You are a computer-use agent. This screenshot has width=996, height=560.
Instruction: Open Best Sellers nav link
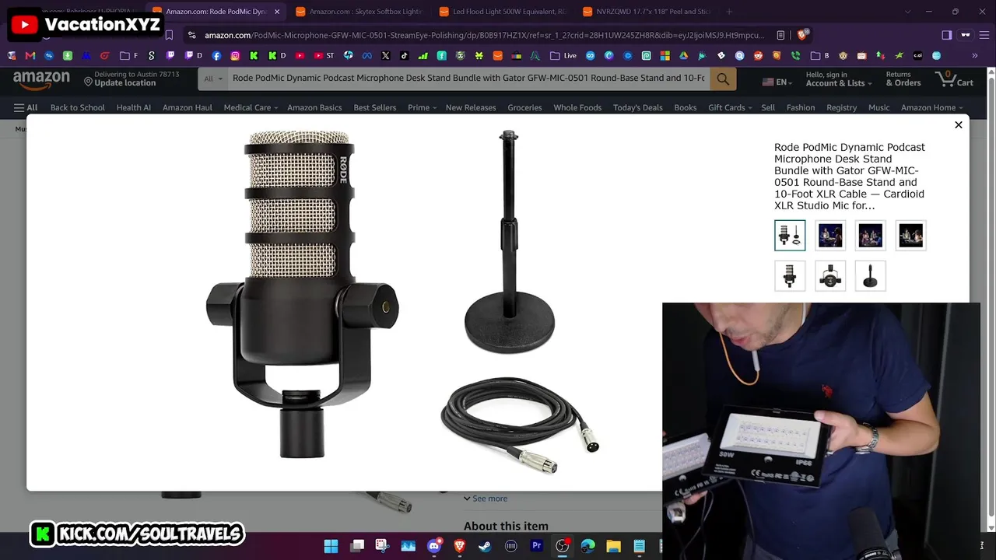pyautogui.click(x=375, y=107)
